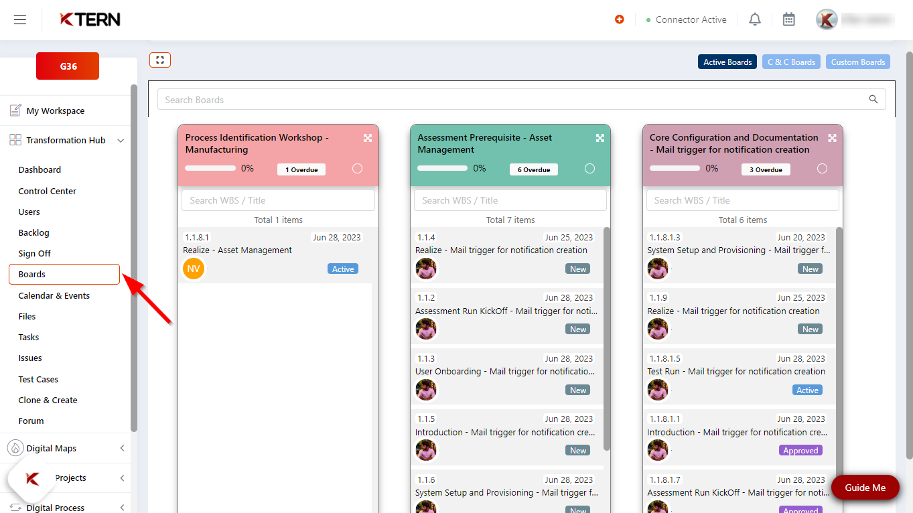Click the Guide Me button
The image size is (913, 513).
(865, 488)
